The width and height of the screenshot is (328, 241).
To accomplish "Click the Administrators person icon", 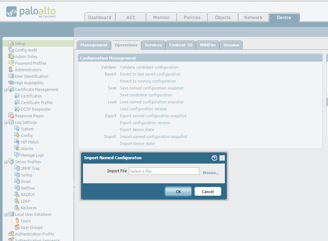I will pos(11,69).
